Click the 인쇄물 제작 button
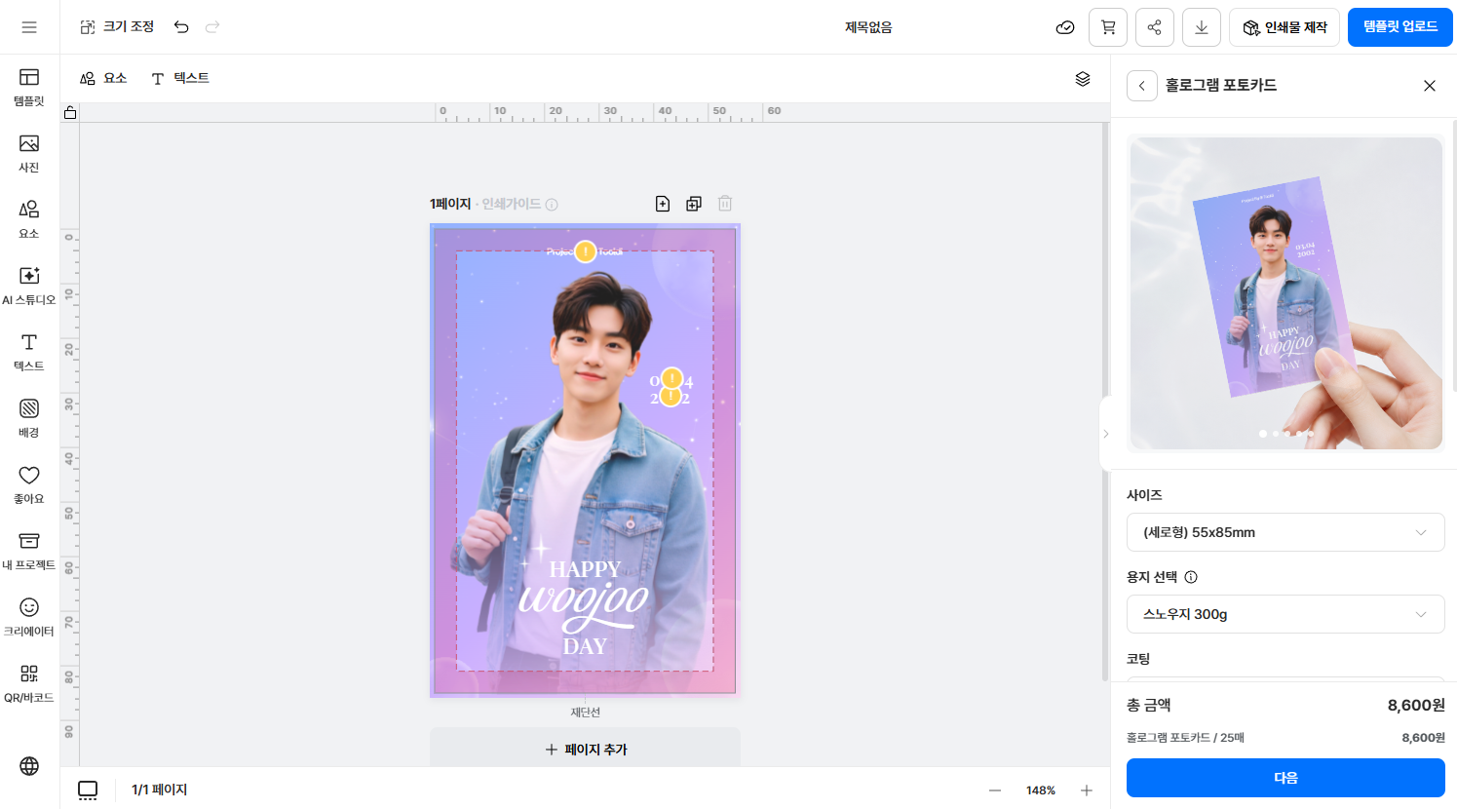Image resolution: width=1457 pixels, height=809 pixels. coord(1284,27)
